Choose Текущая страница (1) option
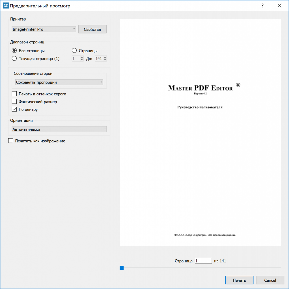 click(14, 58)
